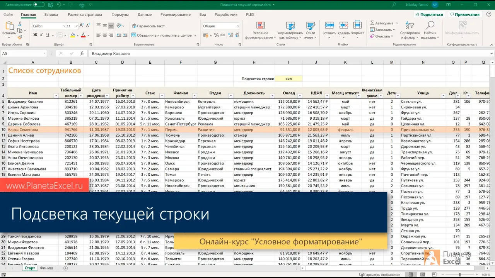495x278 pixels.
Task: Open the Заполнить fill menu
Action: [382, 30]
